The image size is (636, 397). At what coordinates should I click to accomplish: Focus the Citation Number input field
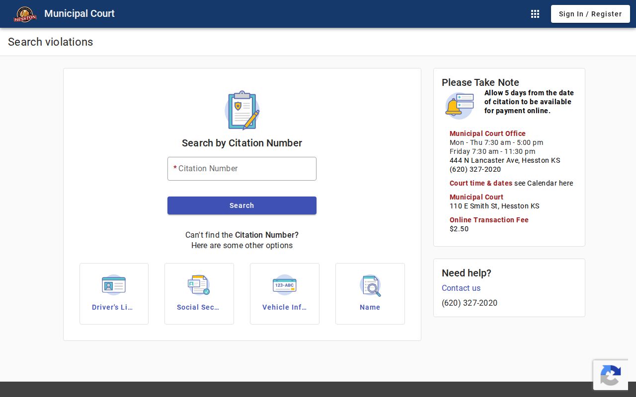pos(242,169)
